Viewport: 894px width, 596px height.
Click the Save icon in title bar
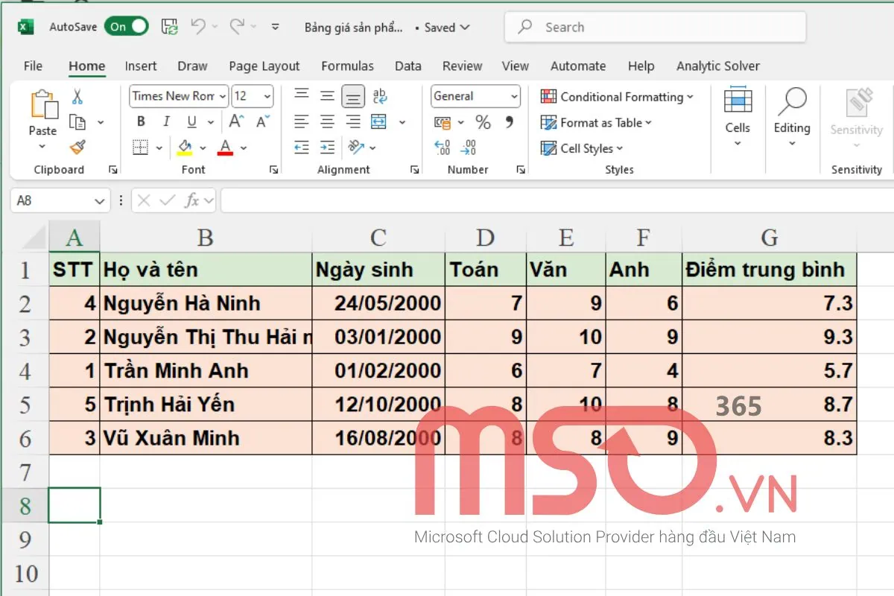pyautogui.click(x=170, y=28)
